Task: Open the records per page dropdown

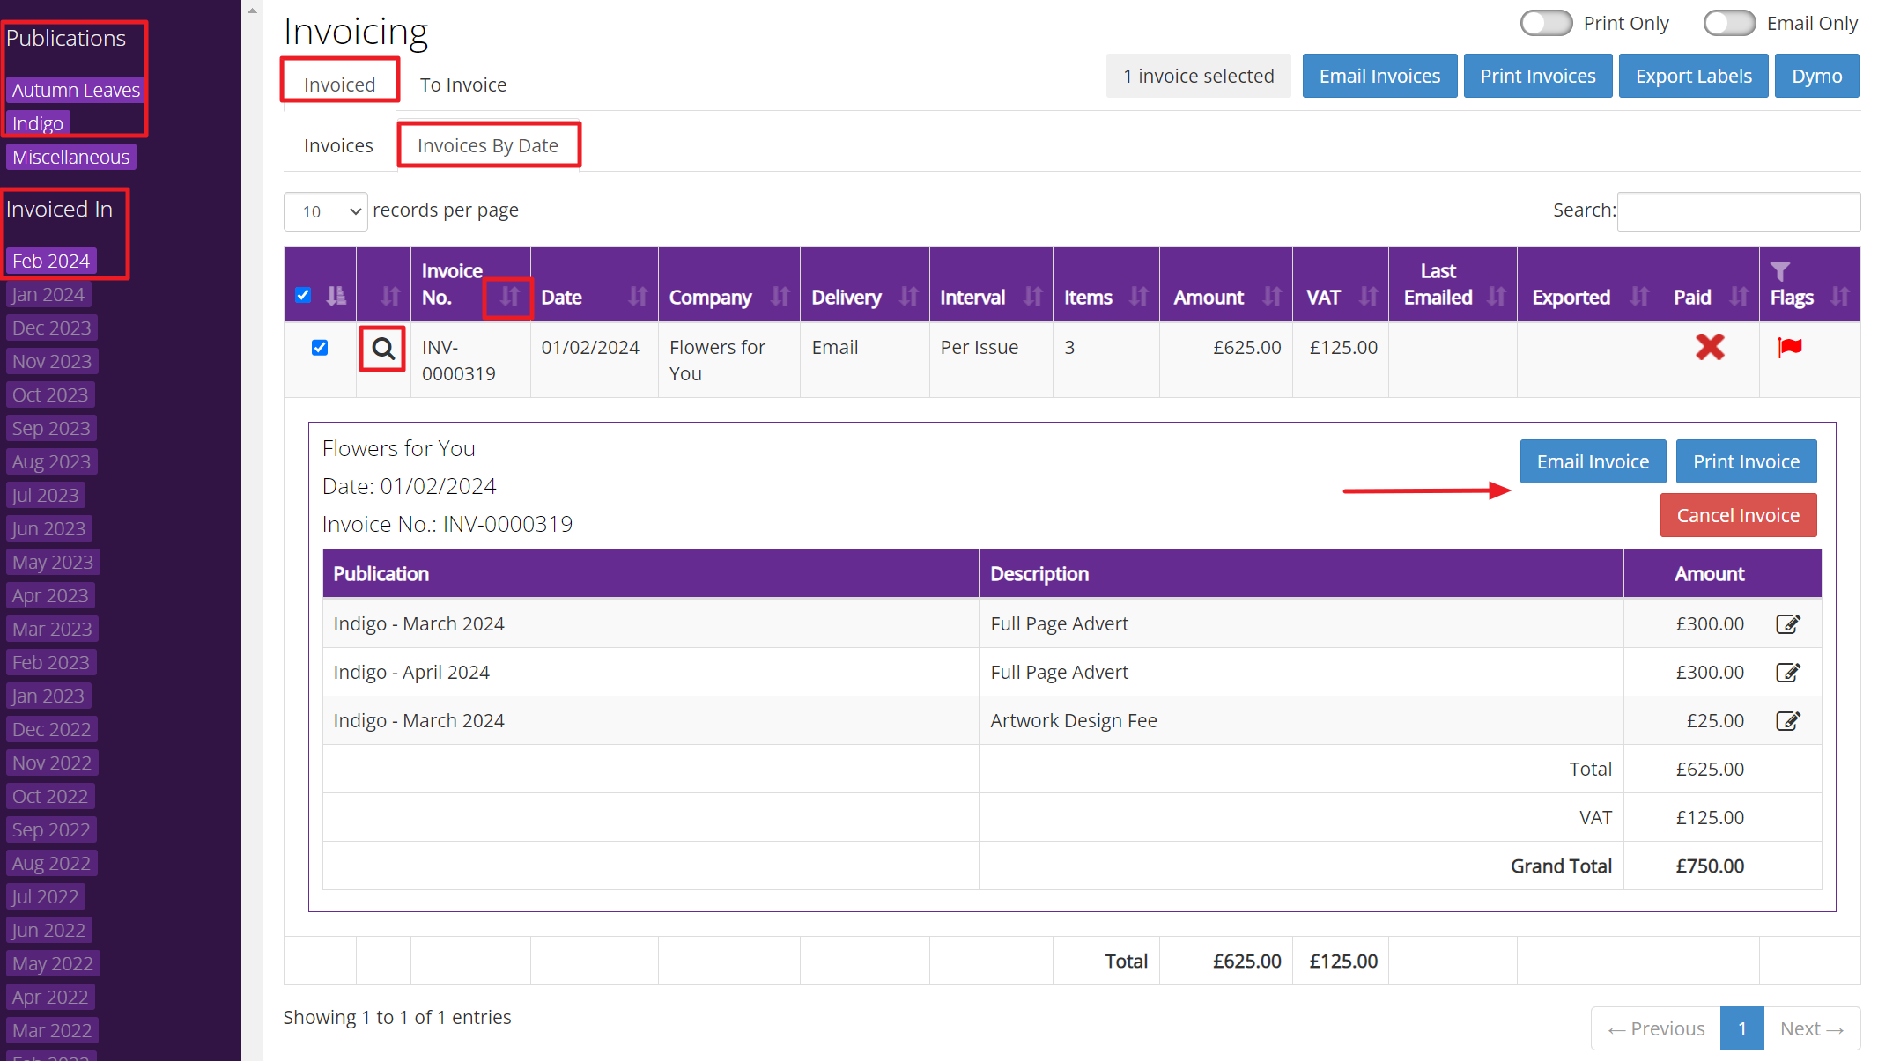Action: (x=325, y=211)
